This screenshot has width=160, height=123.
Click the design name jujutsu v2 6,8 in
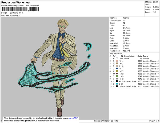[x=17, y=13]
